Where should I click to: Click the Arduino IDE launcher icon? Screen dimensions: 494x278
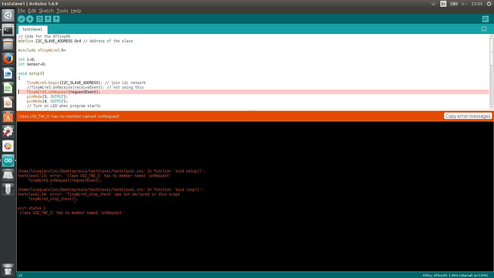click(8, 161)
